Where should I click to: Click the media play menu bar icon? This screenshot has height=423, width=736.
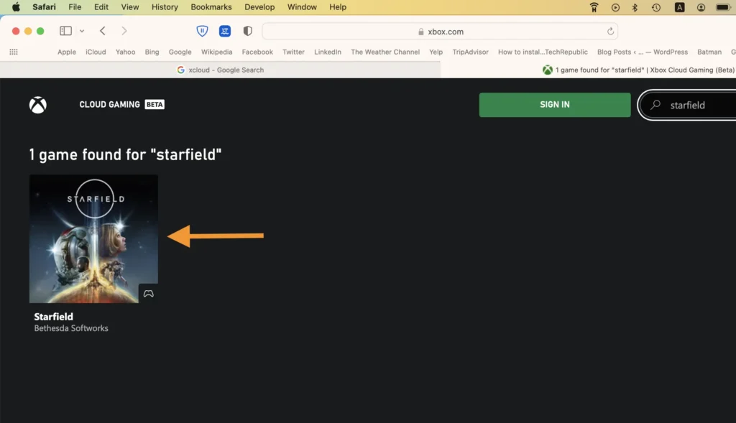pos(615,7)
